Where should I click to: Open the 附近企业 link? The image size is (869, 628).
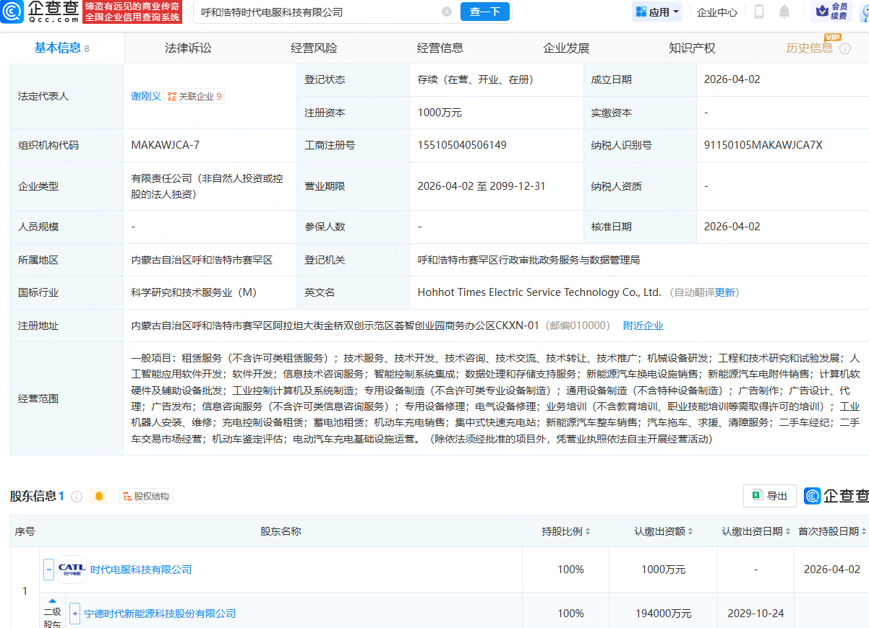643,325
